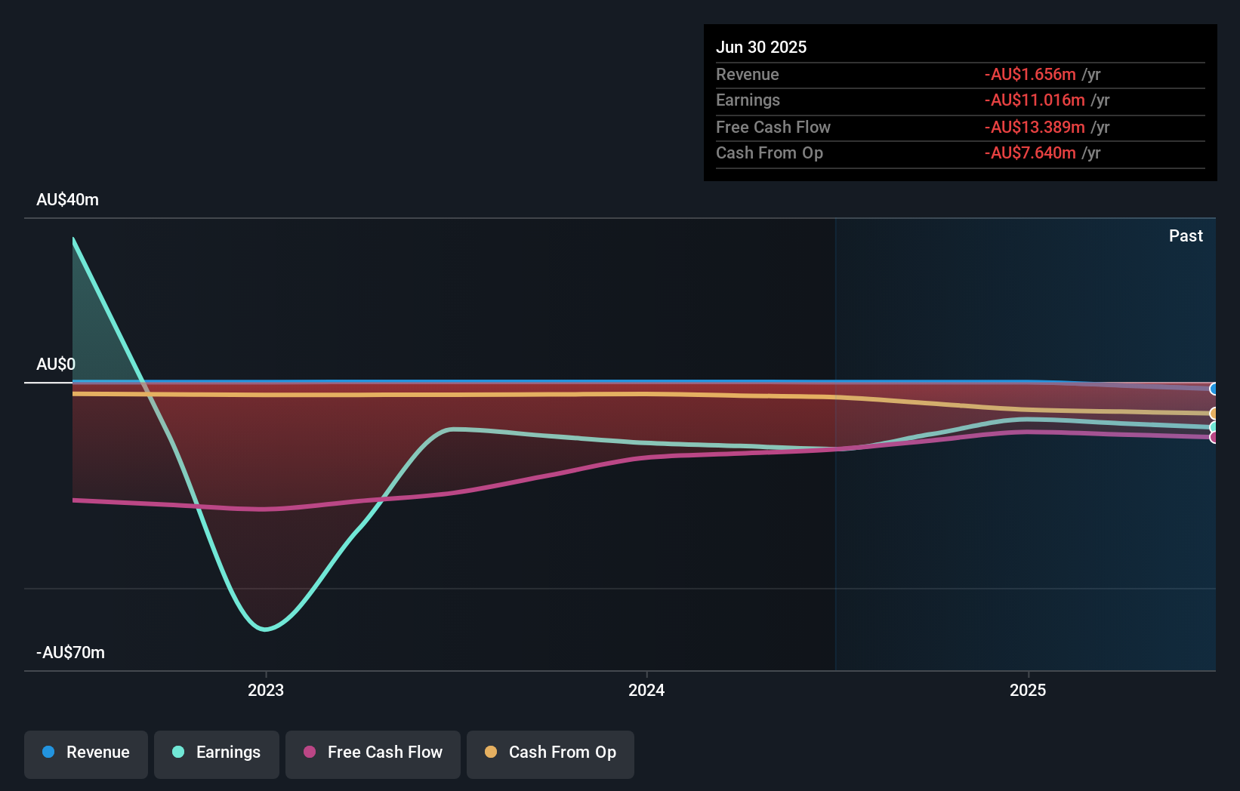1240x791 pixels.
Task: Toggle the Cash From Op legend button
Action: coord(551,754)
